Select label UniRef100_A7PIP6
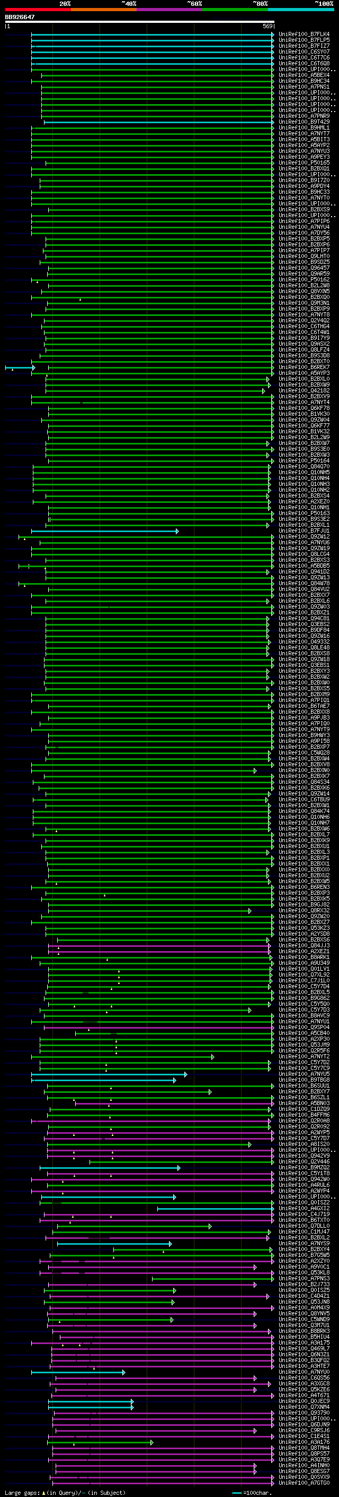339x1497 pixels. point(304,221)
